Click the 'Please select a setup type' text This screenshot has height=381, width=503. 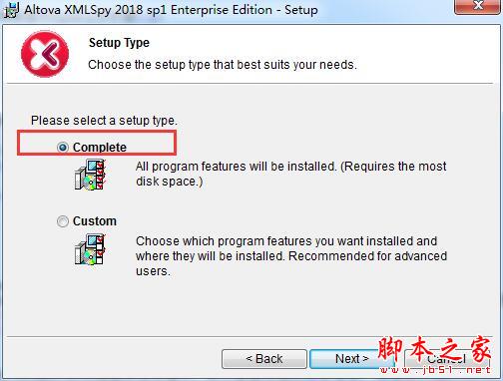click(104, 121)
